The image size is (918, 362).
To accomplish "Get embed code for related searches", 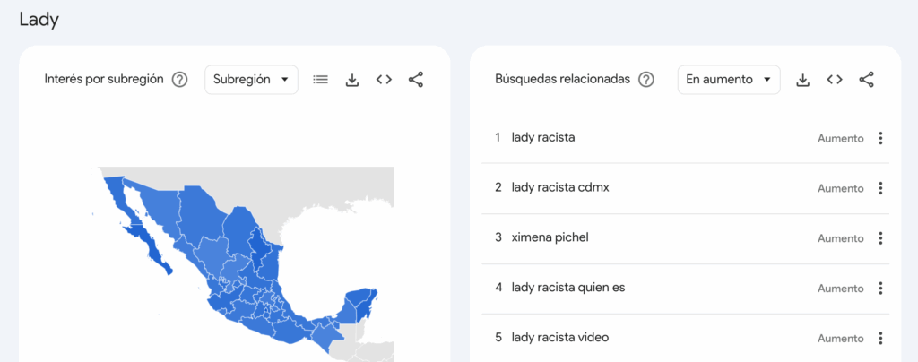I will click(x=835, y=80).
